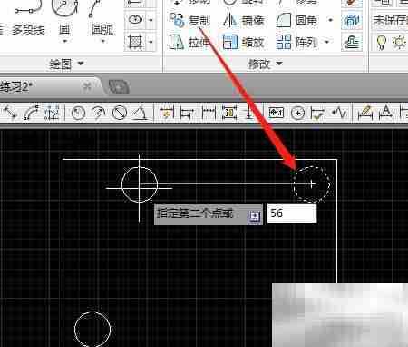Click the Jogged Linear dimension icon

pos(339,113)
